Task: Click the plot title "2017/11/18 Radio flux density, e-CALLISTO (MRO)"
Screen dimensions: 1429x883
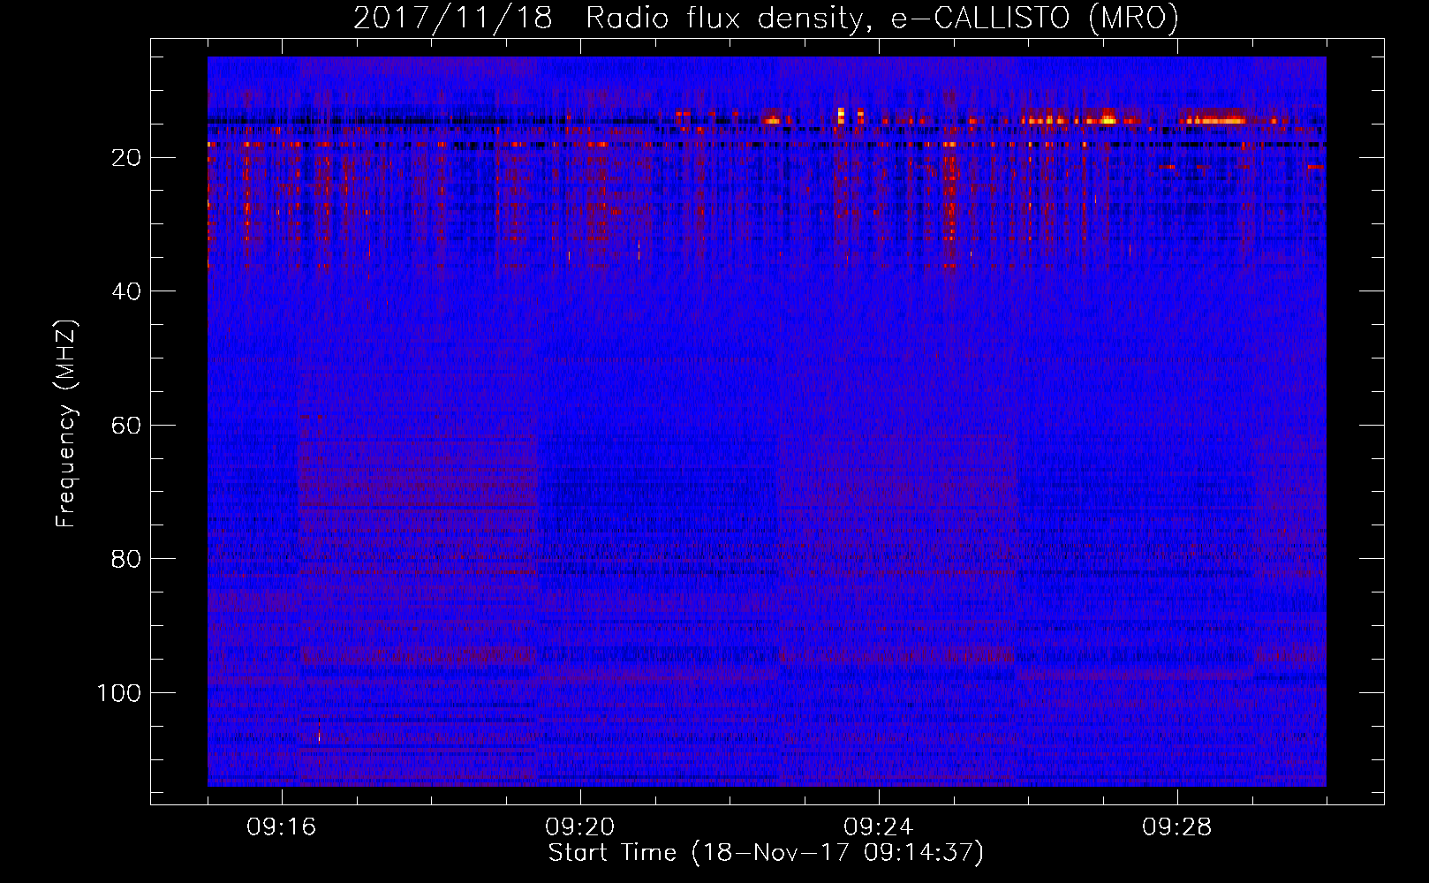Action: point(766,18)
